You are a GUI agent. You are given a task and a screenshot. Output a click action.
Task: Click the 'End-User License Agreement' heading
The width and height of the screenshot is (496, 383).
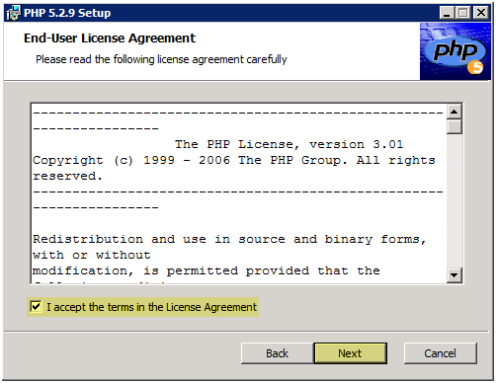110,38
